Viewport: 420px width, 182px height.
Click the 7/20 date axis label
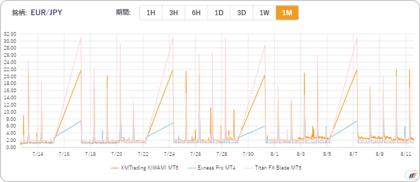[x=117, y=154]
